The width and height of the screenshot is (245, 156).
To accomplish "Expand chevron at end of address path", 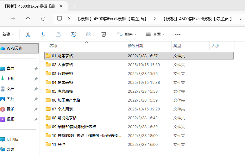I will pos(241,19).
